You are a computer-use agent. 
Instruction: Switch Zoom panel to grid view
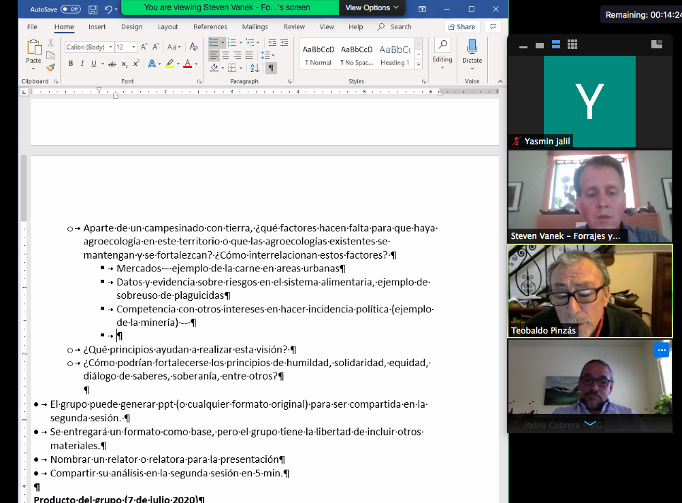click(x=572, y=44)
